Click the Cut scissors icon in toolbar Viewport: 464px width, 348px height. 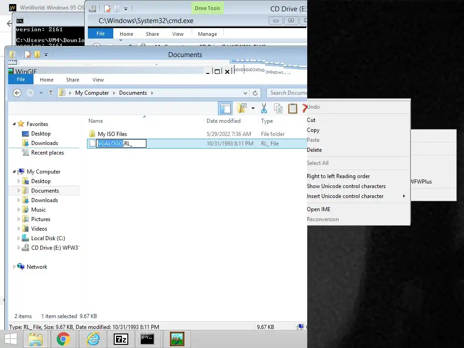tap(264, 108)
